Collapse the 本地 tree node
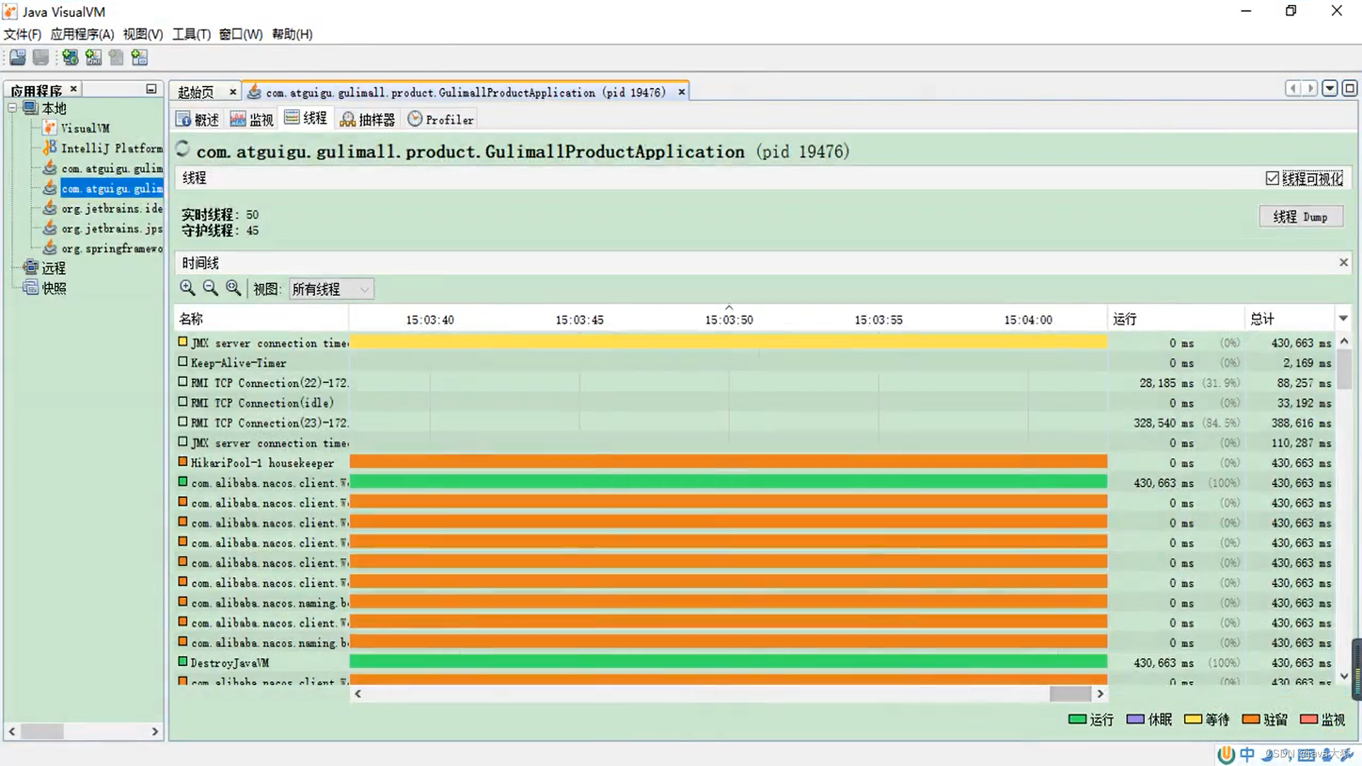This screenshot has width=1362, height=766. (12, 108)
